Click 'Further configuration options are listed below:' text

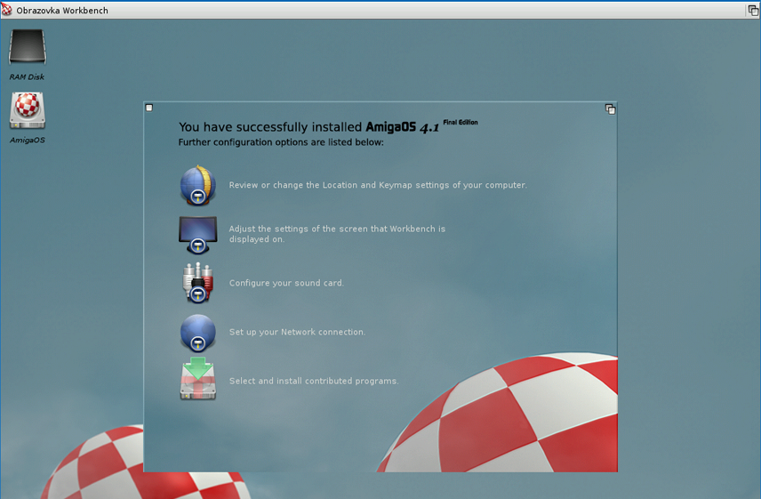(x=281, y=142)
